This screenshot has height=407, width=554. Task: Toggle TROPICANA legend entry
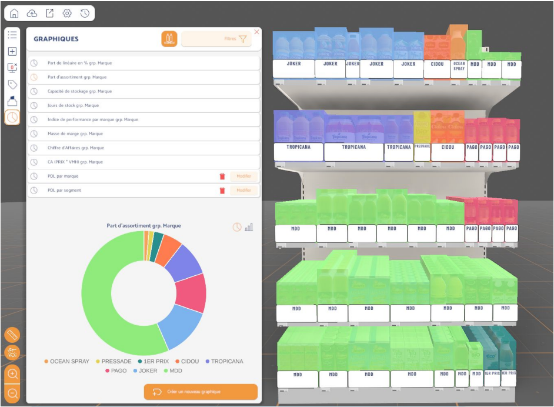coord(224,362)
